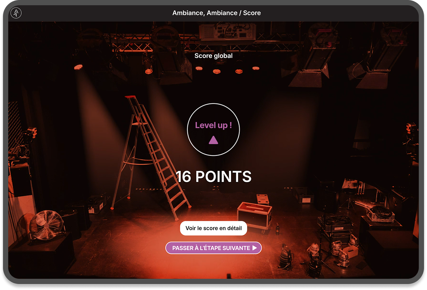Click the leftmost lit red spotlight

click(78, 67)
